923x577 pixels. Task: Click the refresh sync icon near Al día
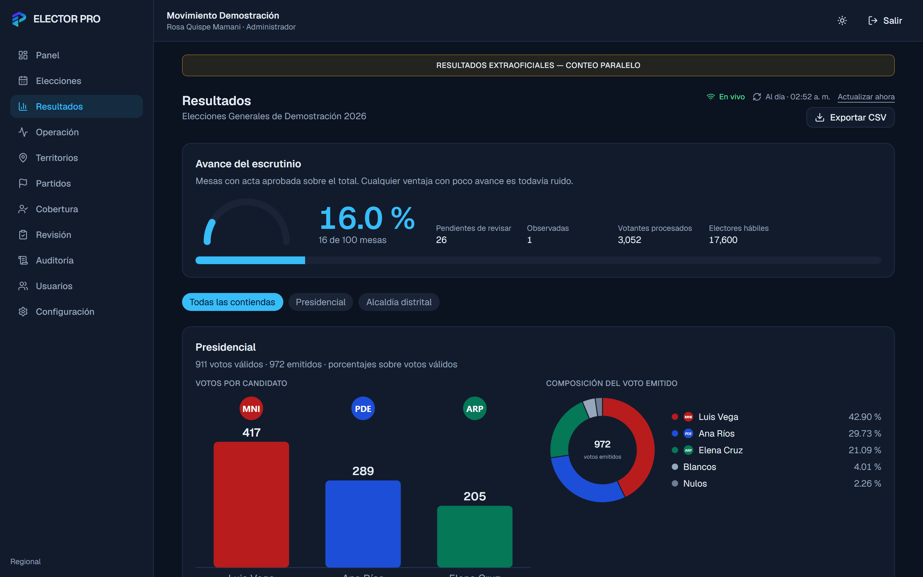(757, 97)
